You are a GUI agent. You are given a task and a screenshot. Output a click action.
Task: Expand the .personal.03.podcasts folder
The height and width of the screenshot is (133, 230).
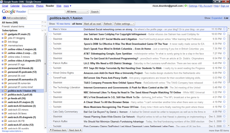(x=3, y=72)
